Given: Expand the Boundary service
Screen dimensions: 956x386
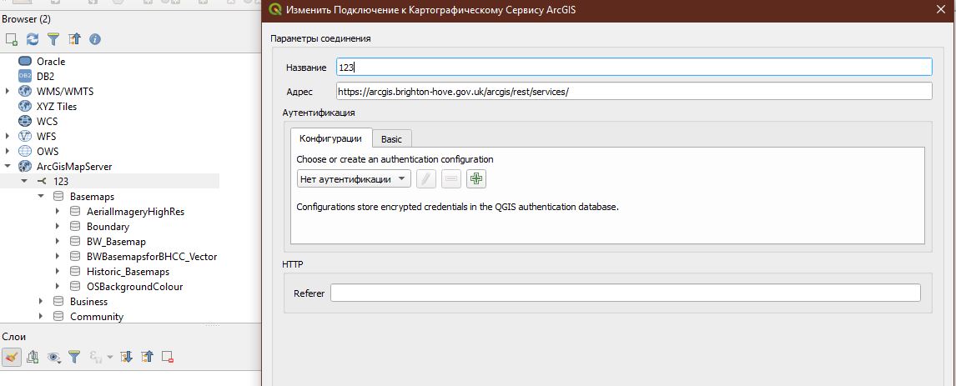Looking at the screenshot, I should coord(58,226).
